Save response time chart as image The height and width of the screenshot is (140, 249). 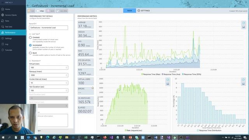244,27
